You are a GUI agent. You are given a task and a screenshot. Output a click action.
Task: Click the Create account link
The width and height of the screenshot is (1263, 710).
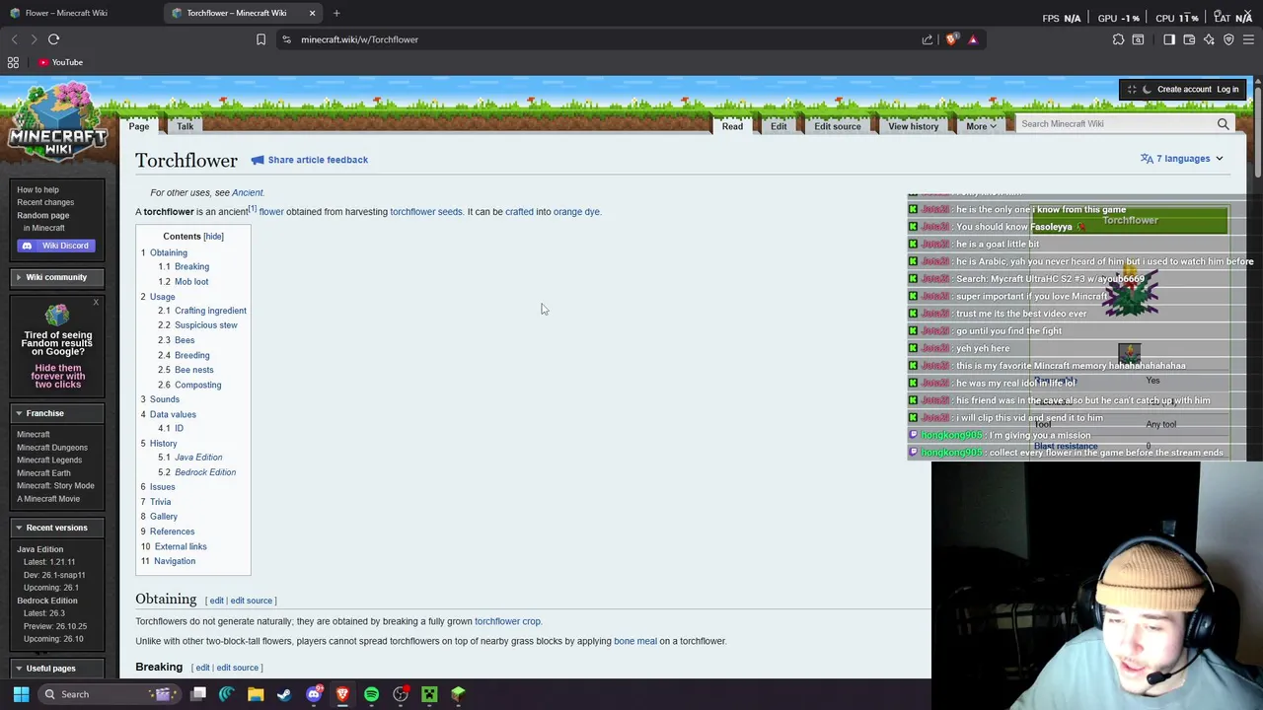pos(1184,90)
